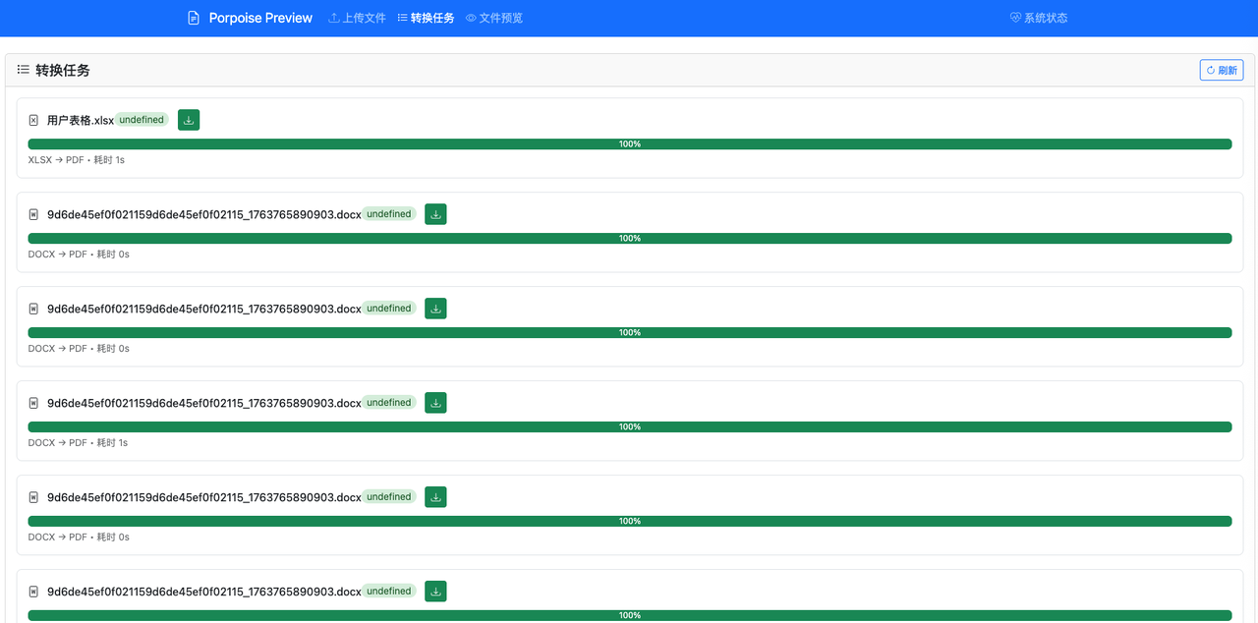Click the list icon in the 转换任务 panel header
The width and height of the screenshot is (1258, 623).
pos(24,70)
